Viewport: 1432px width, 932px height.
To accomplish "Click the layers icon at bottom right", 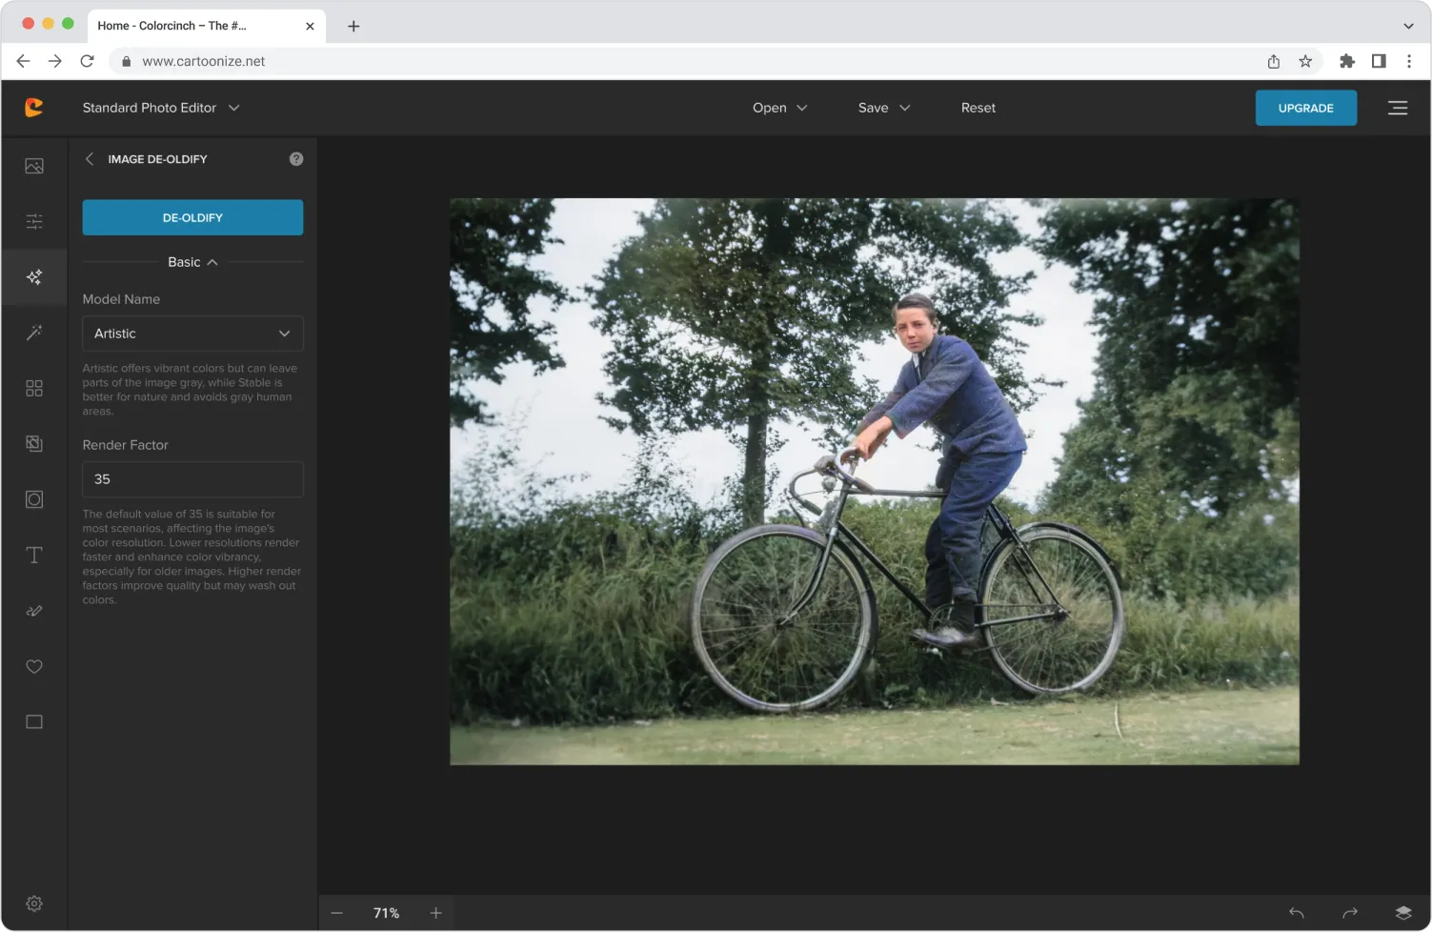I will point(1402,912).
